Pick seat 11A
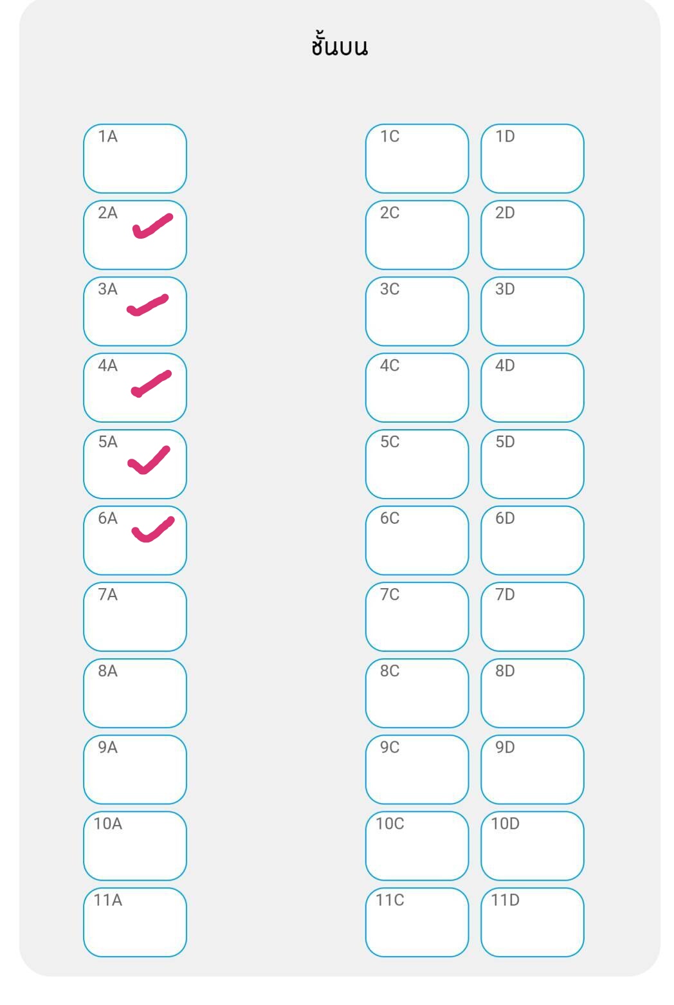The height and width of the screenshot is (1005, 674). (x=134, y=922)
